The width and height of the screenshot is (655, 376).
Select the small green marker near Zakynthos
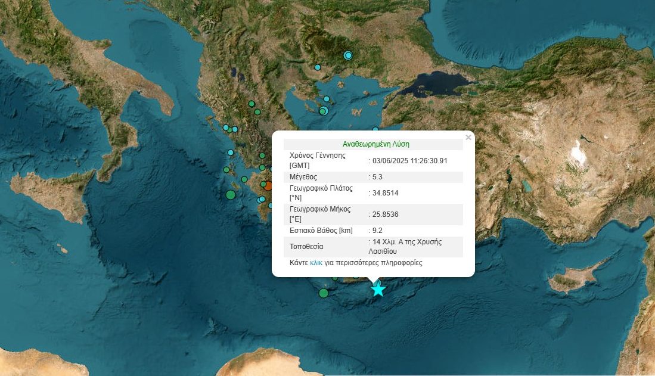tap(244, 179)
